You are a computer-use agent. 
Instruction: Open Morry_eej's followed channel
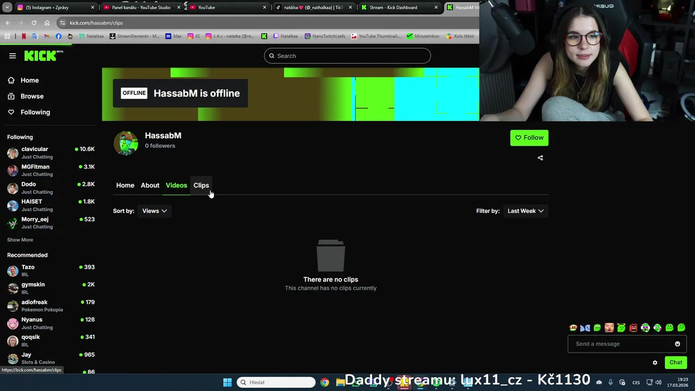(50, 223)
